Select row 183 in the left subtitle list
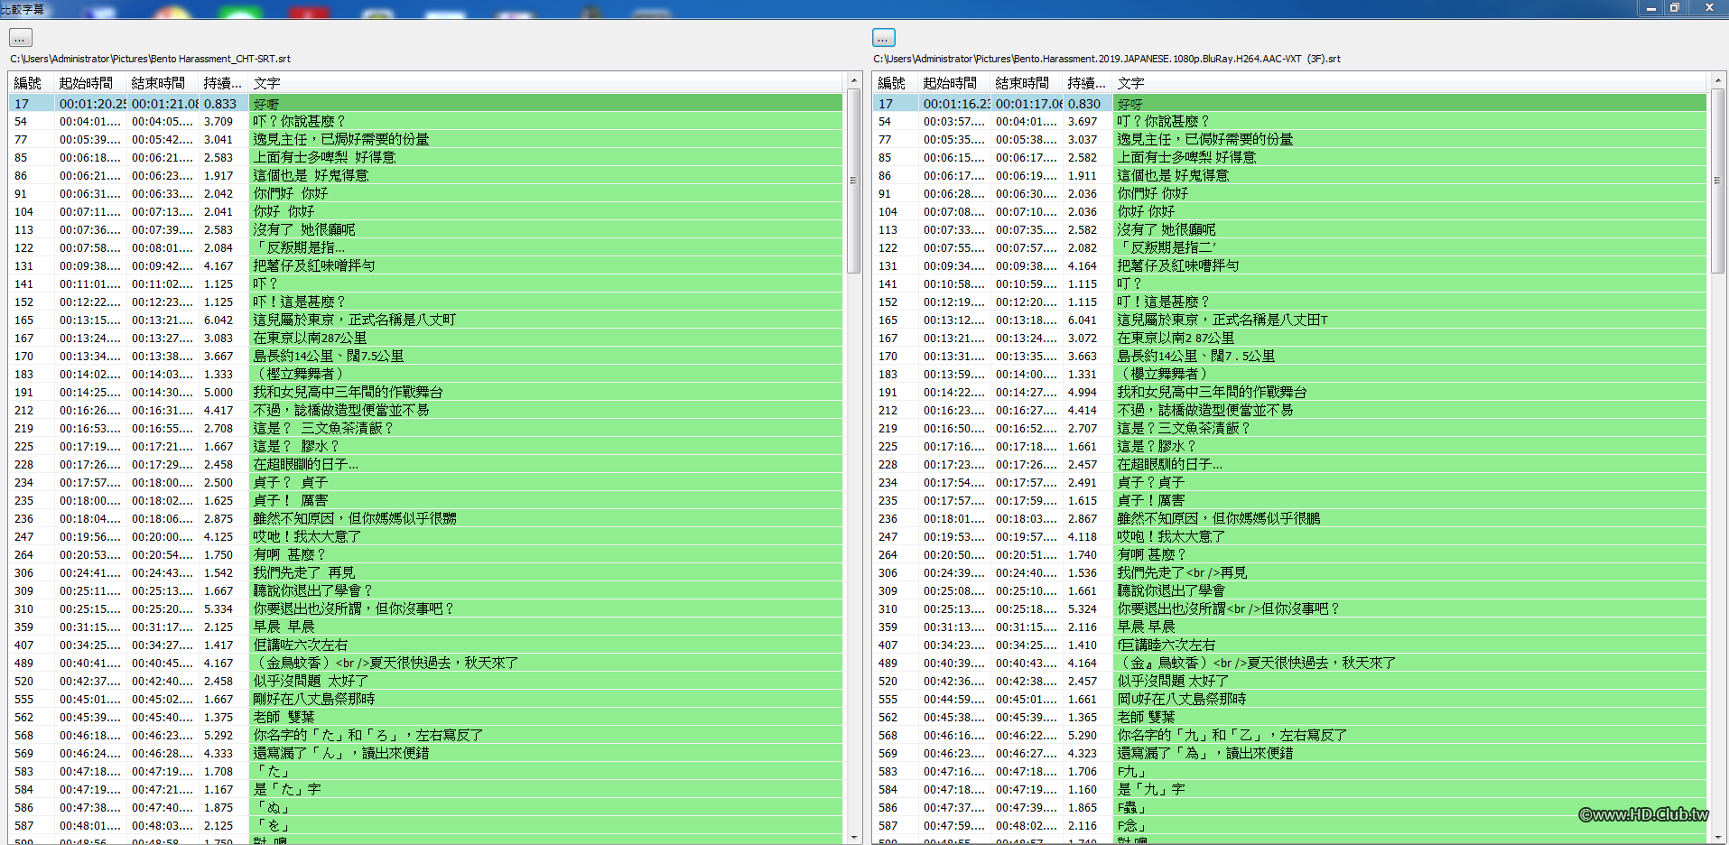This screenshot has height=845, width=1729. 426,375
